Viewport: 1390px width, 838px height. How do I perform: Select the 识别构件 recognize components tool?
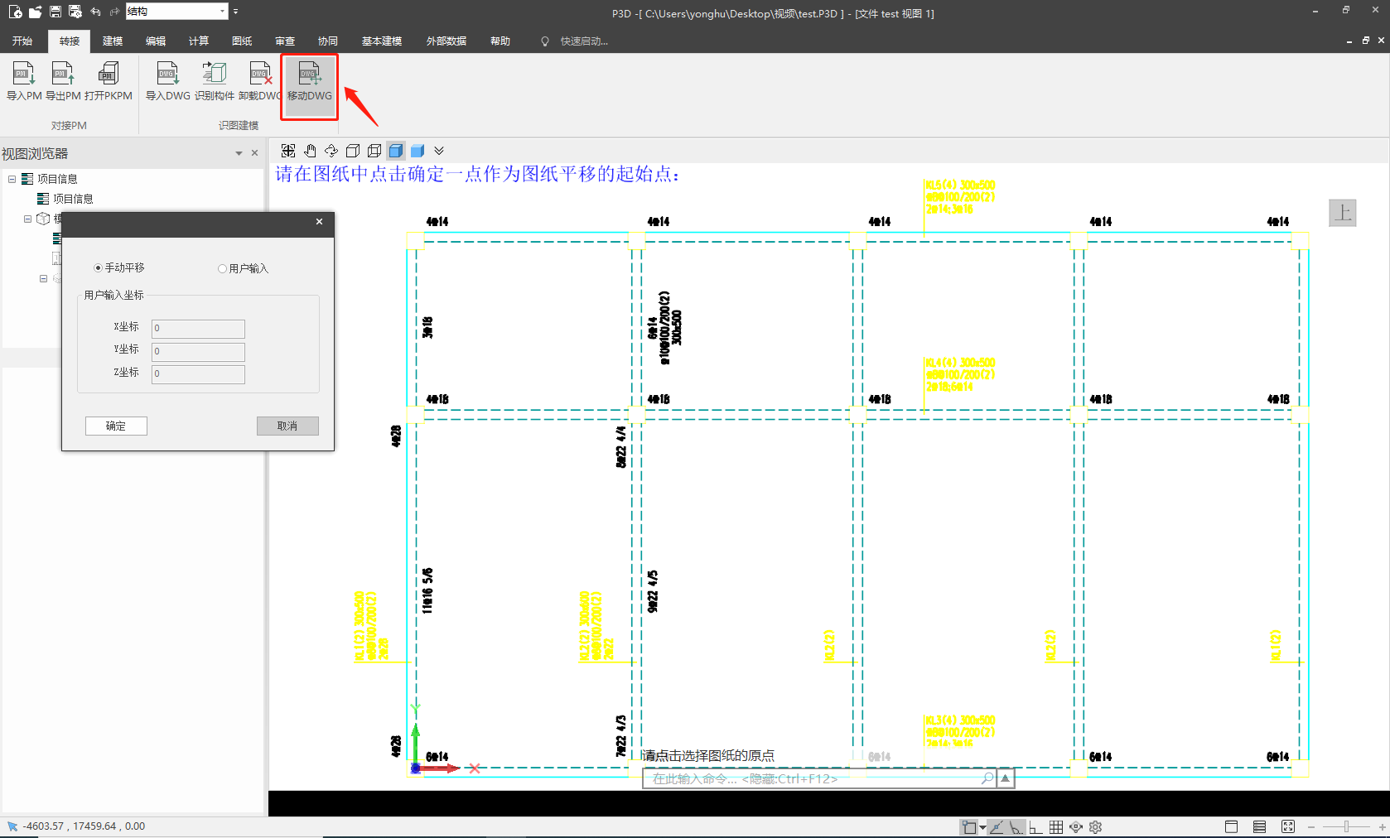coord(215,75)
